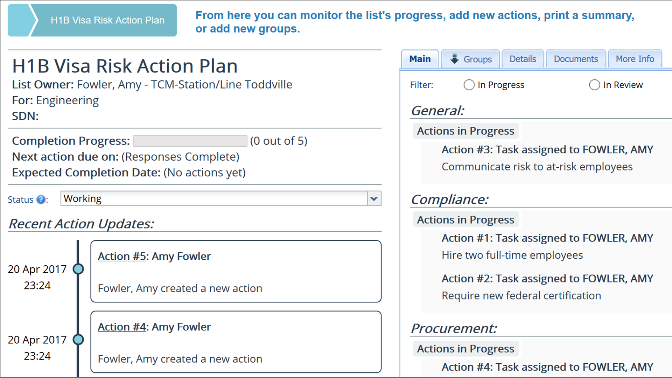This screenshot has height=378, width=672.
Task: Select the Hire two full-time employees task
Action: pyautogui.click(x=512, y=255)
